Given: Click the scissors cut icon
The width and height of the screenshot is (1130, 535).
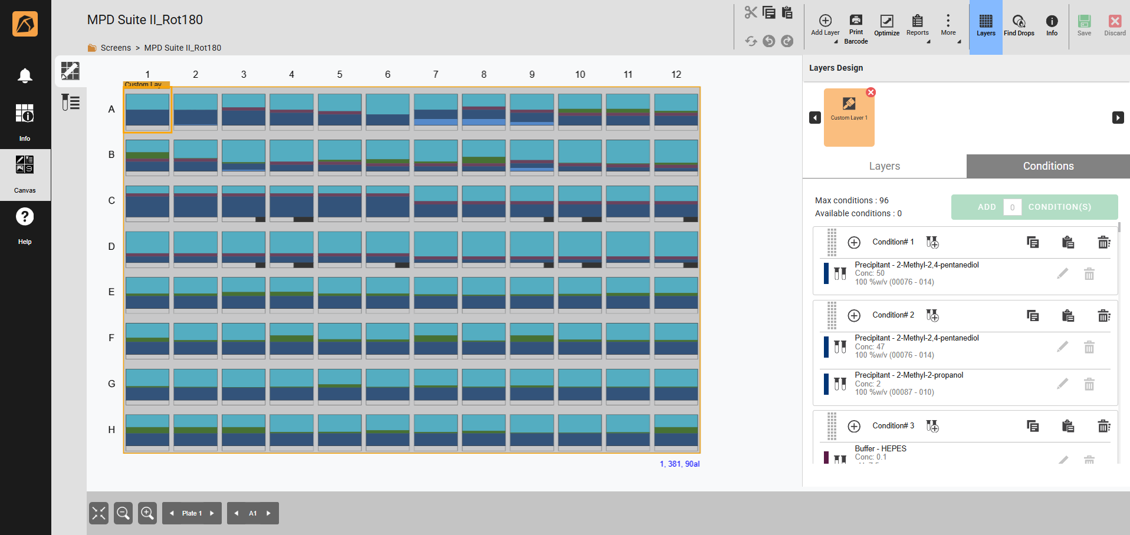Looking at the screenshot, I should tap(750, 12).
